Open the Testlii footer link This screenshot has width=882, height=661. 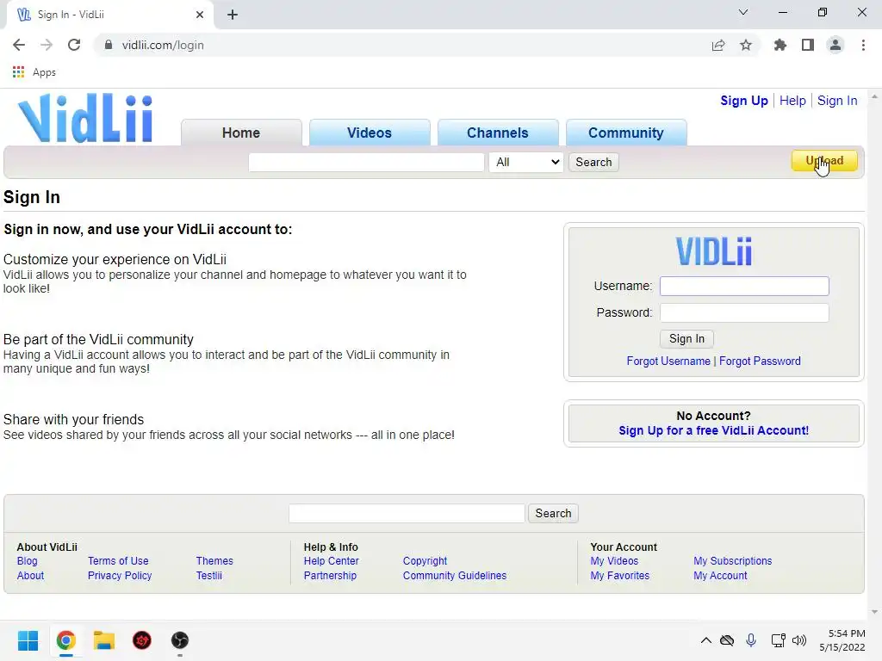(208, 576)
